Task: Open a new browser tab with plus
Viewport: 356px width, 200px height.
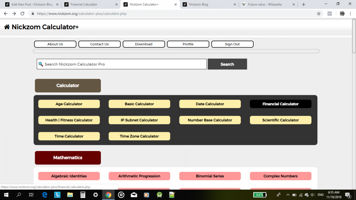Action: [304, 4]
